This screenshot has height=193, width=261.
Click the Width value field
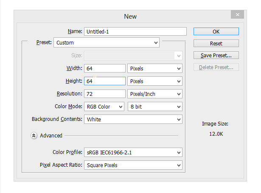105,68
